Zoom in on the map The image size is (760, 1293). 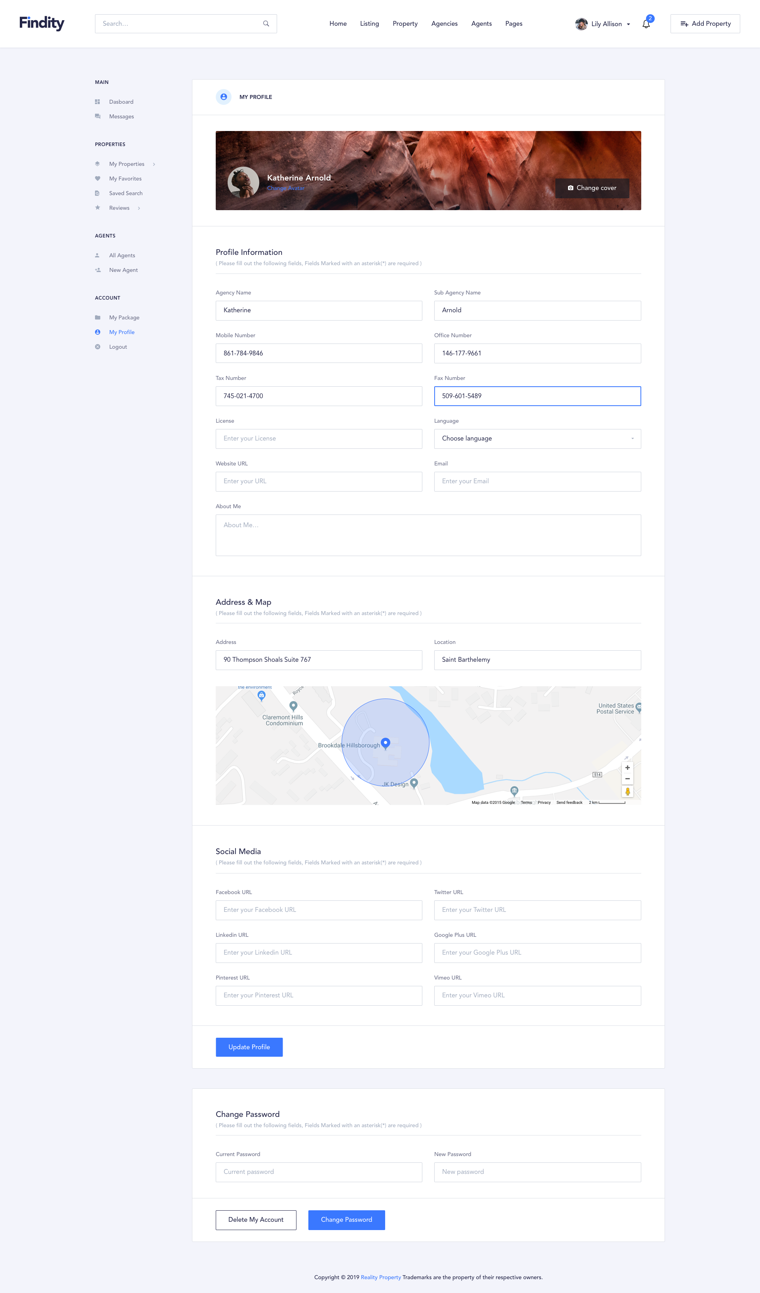(627, 767)
